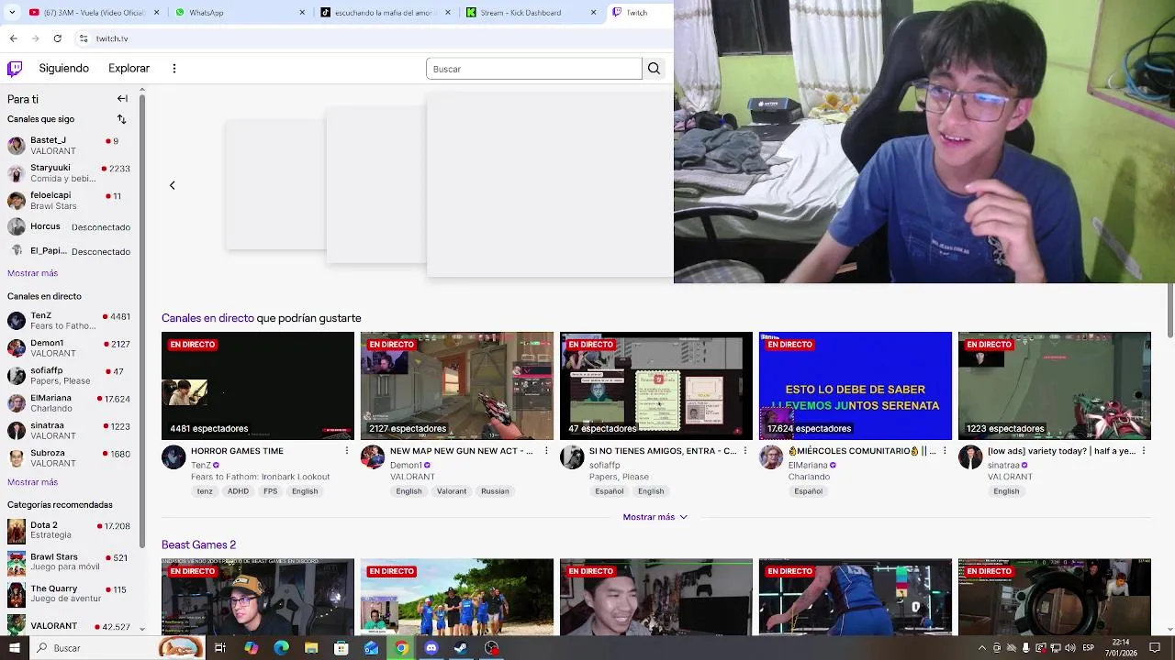Open 1223 espectadores sinatraa stream thumbnail

click(1054, 386)
